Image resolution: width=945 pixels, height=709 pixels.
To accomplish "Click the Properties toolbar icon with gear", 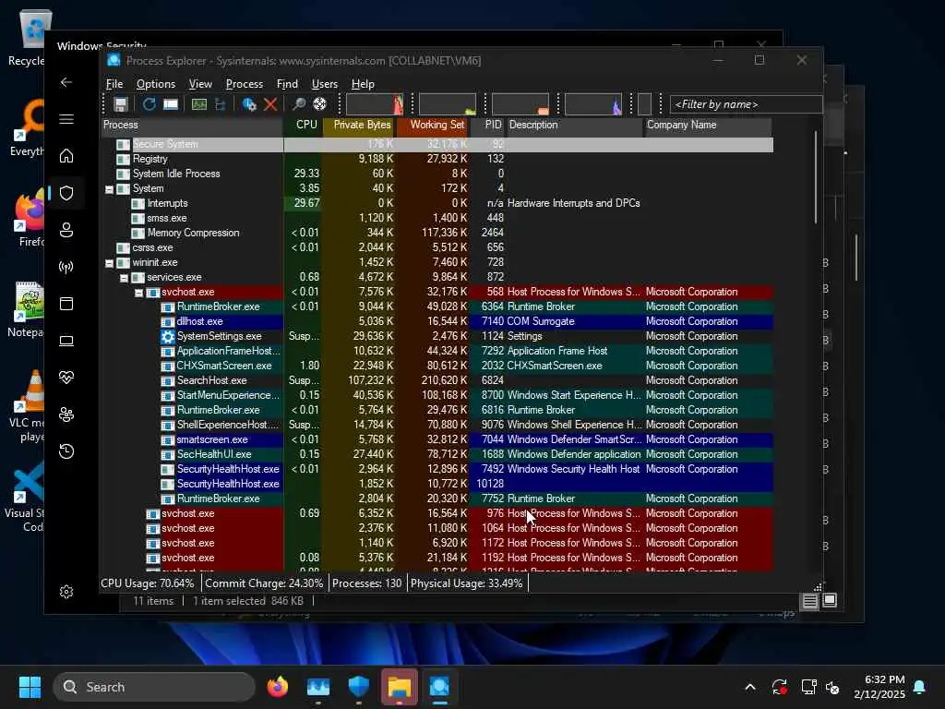I will click(248, 104).
